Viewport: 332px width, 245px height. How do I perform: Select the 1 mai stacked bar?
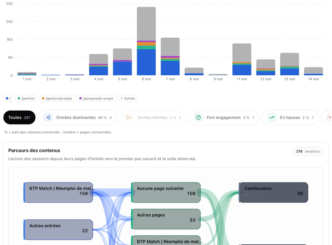[27, 74]
